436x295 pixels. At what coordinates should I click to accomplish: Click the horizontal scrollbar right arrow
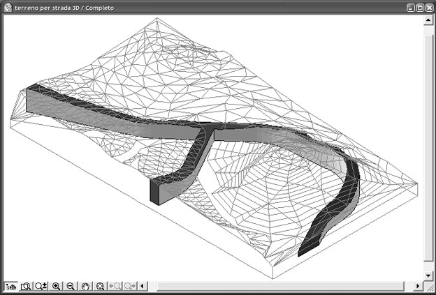[419, 286]
